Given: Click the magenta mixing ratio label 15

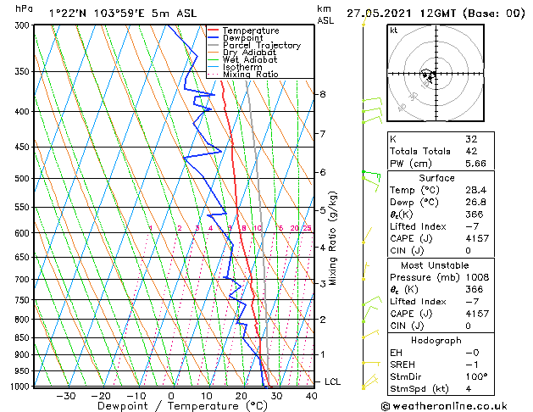Looking at the screenshot, I should coord(279,228).
